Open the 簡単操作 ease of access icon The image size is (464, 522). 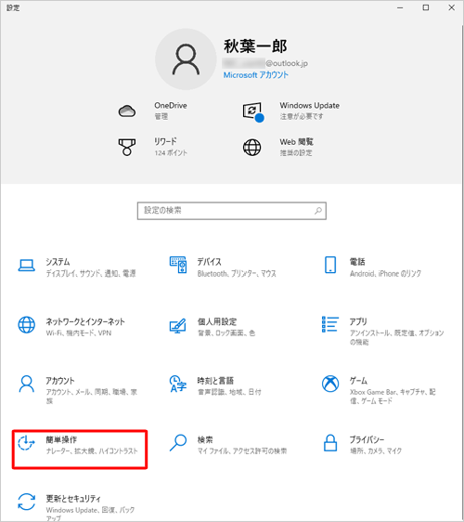coord(26,443)
